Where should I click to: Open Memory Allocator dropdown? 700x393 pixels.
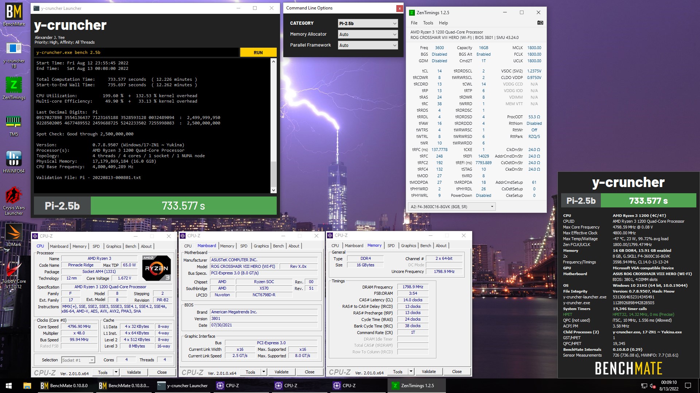pos(367,34)
